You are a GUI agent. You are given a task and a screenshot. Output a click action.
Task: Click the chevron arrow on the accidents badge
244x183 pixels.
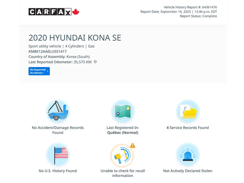tap(47, 71)
